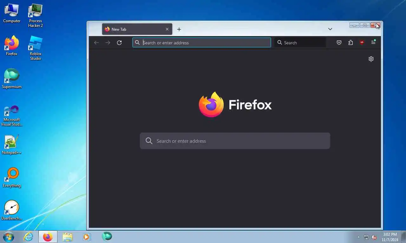This screenshot has width=406, height=243.
Task: Open Windows Media Player from the taskbar
Action: (x=87, y=237)
